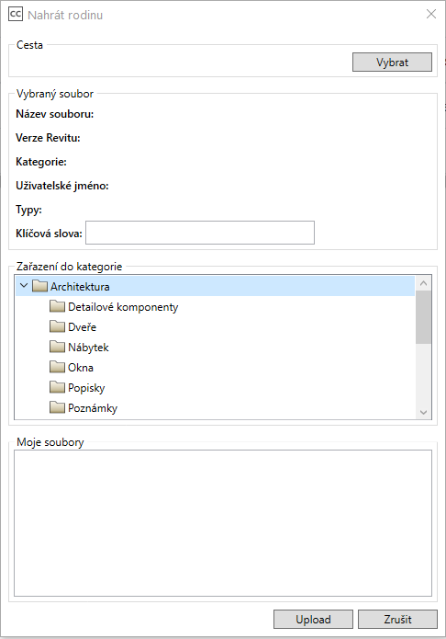This screenshot has height=639, width=446.
Task: Open file picker with Vybrat button
Action: pyautogui.click(x=392, y=62)
